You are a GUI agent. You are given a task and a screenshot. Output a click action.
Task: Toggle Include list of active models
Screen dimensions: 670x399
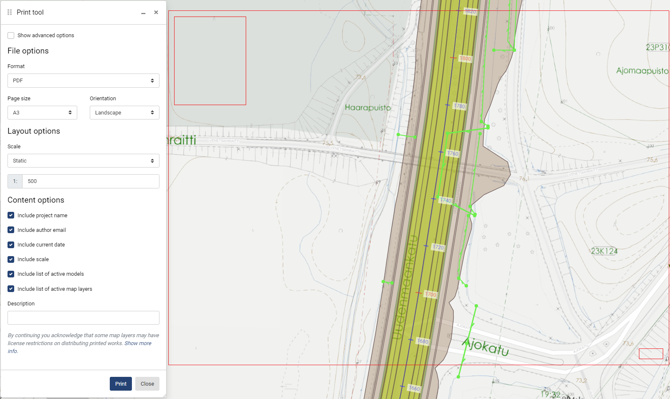pos(11,274)
